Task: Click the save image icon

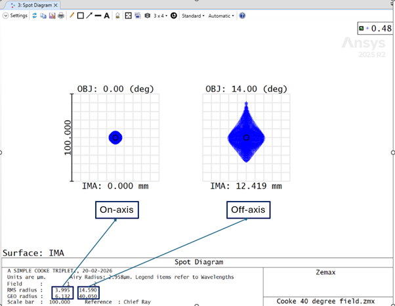Action: pos(52,15)
